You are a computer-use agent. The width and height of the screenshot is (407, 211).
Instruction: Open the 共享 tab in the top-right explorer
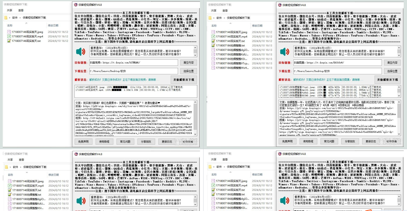coord(214,11)
